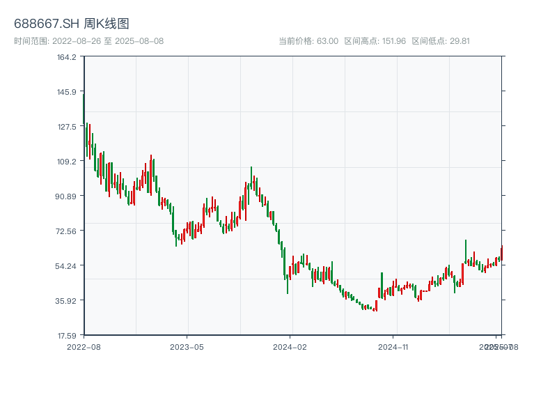Click the 145.9 y-axis label
This screenshot has width=557, height=418.
(x=67, y=92)
